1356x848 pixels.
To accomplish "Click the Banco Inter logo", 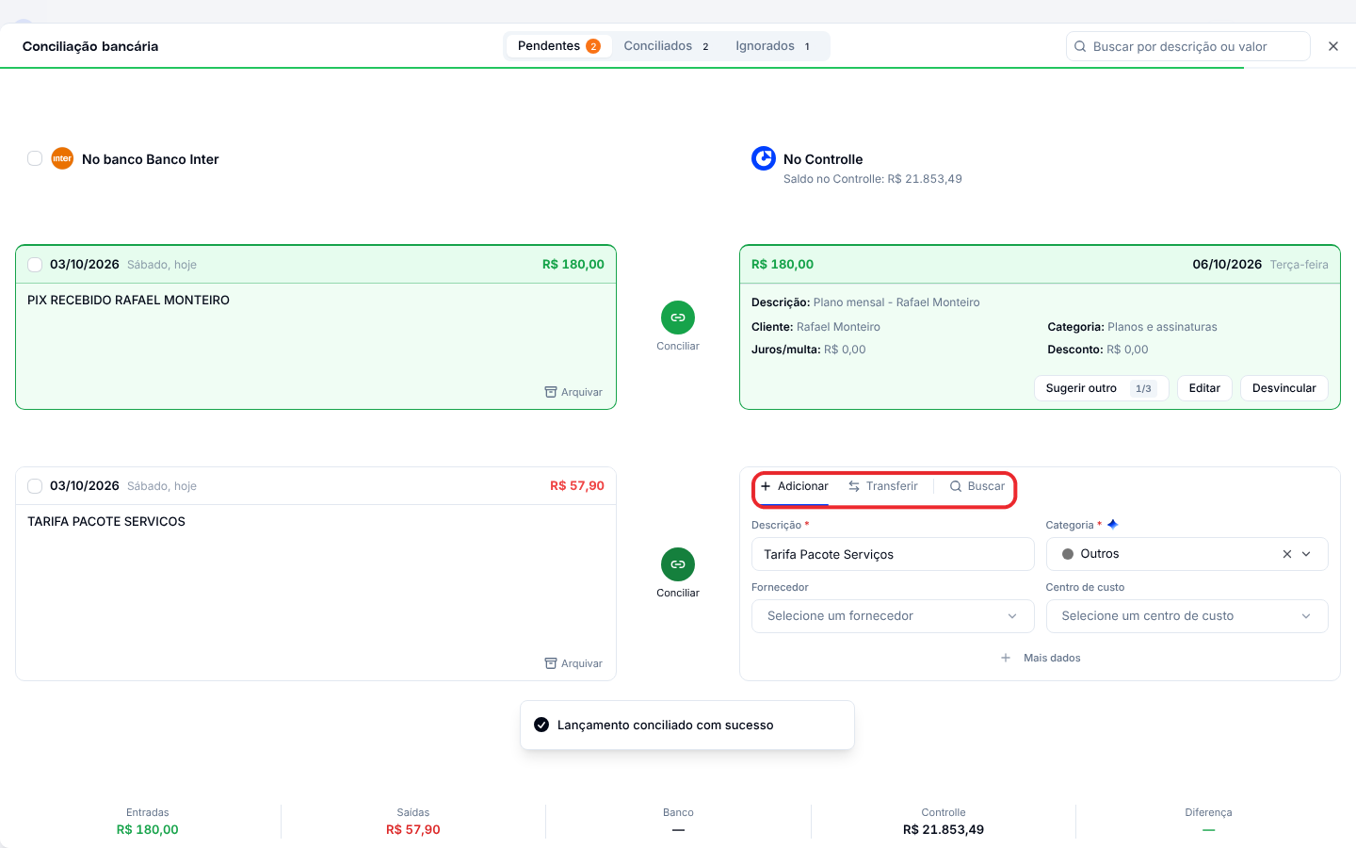I will tap(62, 159).
